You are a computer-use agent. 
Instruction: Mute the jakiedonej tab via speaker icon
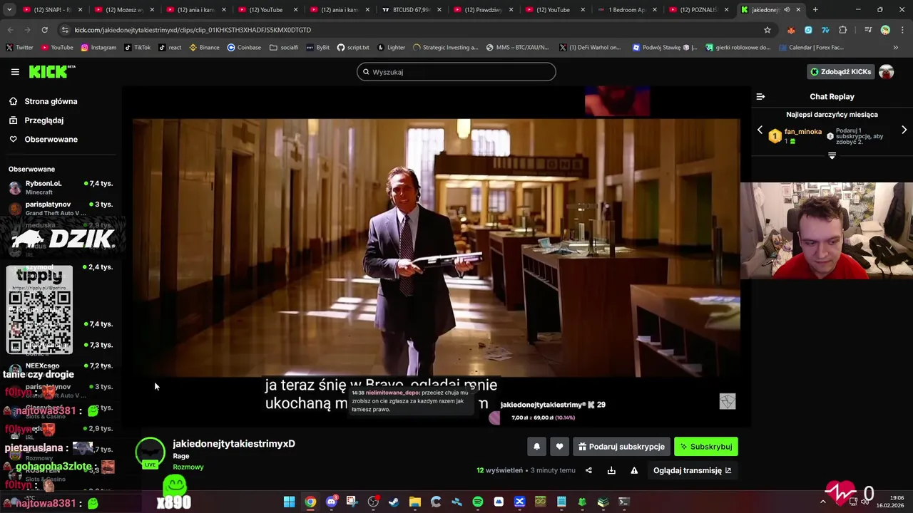[x=787, y=10]
